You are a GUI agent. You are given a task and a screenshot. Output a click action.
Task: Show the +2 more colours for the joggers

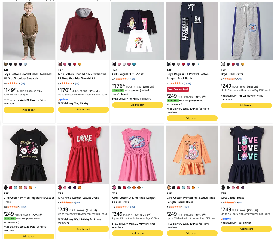tap(197, 64)
